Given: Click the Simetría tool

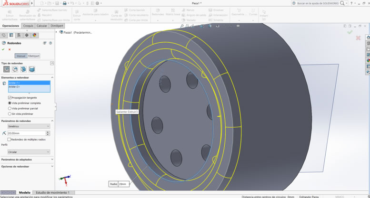Looking at the screenshot, I should [x=216, y=20].
